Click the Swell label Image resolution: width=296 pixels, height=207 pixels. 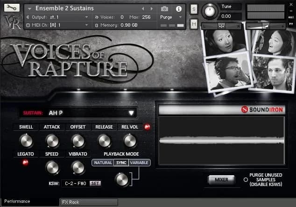(26, 127)
